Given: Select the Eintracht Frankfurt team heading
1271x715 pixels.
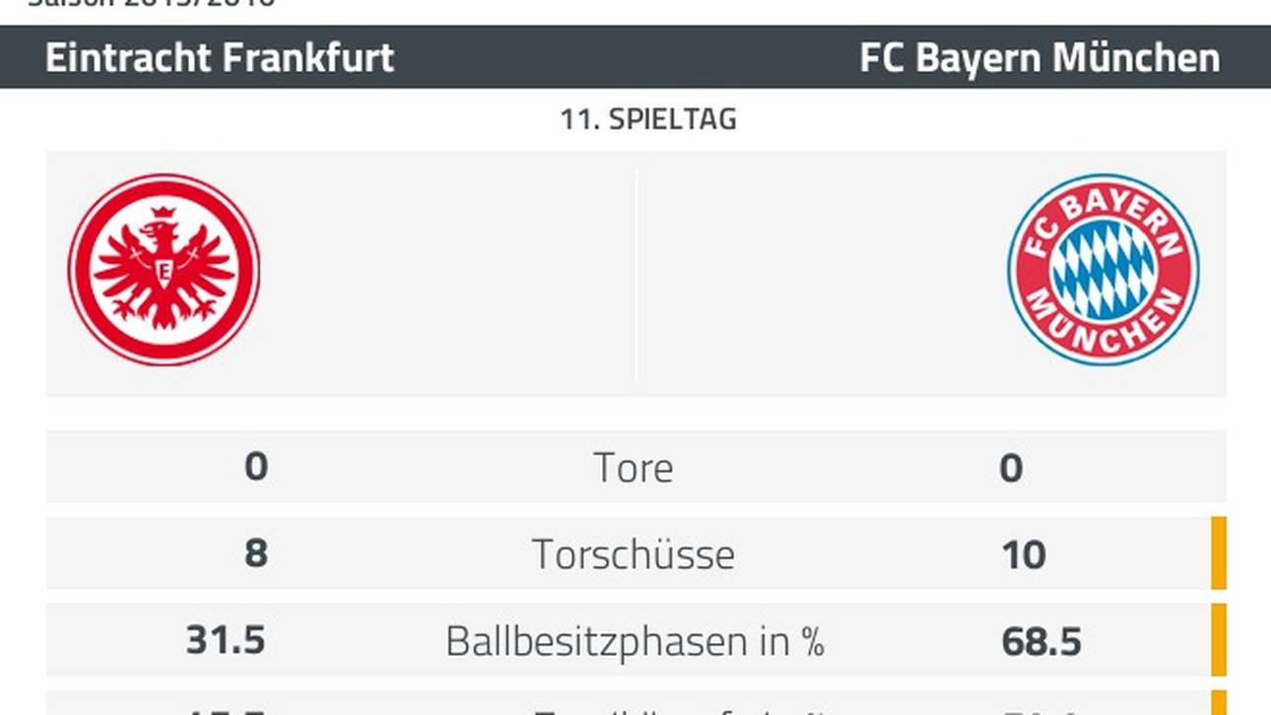Looking at the screenshot, I should 220,58.
